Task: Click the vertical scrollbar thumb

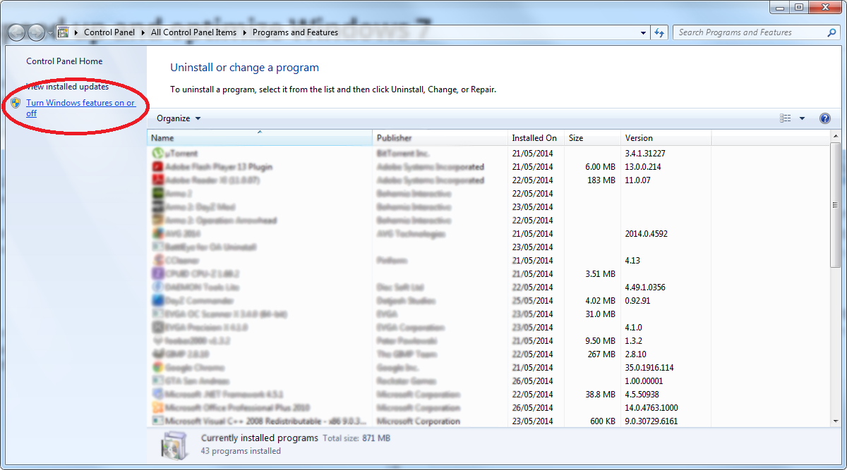Action: (x=836, y=206)
